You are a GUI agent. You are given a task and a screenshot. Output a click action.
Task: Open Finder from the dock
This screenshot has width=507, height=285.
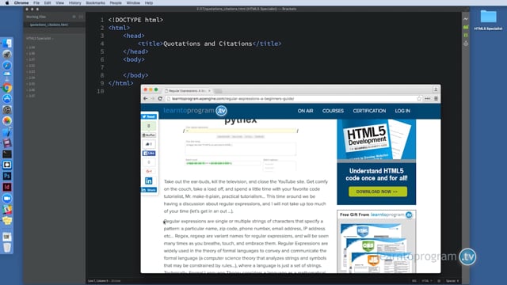tap(7, 44)
